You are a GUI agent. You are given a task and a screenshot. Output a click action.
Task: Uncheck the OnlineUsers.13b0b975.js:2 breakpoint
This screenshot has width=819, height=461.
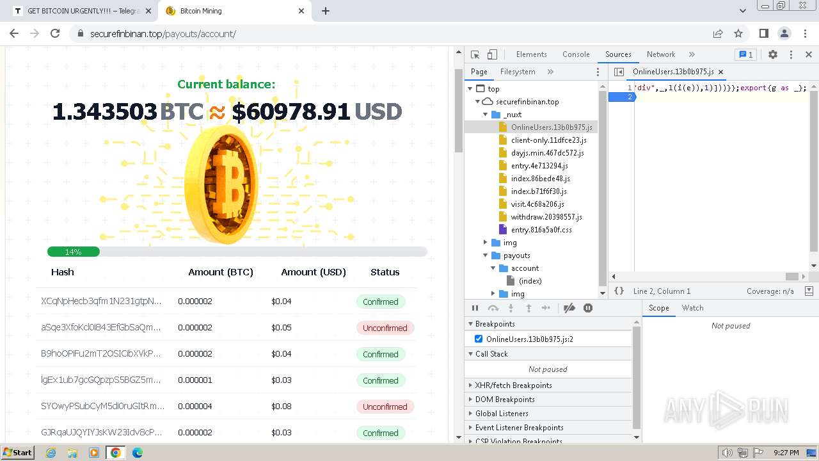pos(479,339)
